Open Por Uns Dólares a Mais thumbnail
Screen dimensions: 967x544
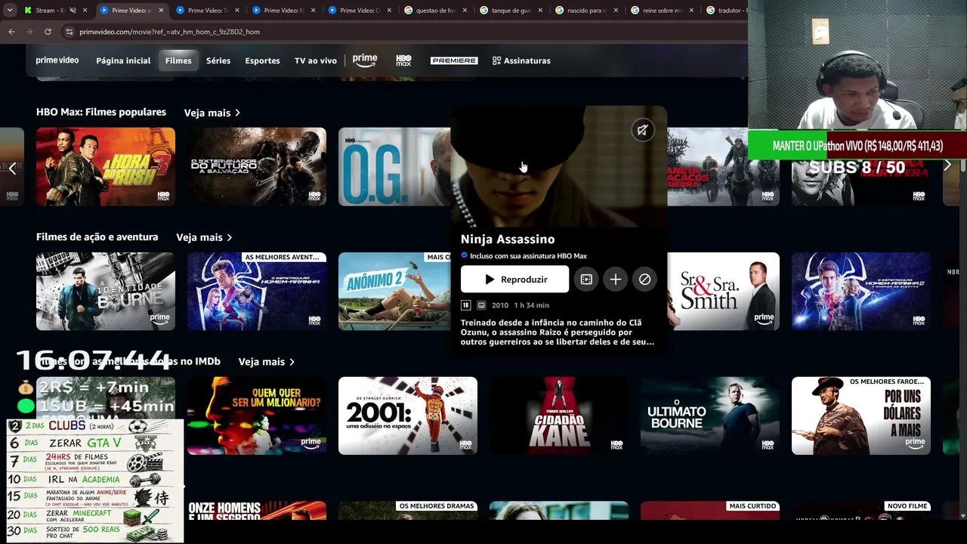(x=861, y=416)
